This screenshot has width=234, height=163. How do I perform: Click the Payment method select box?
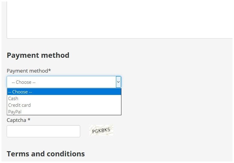(x=64, y=82)
